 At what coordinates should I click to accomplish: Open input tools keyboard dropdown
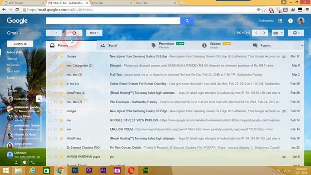pos(278,33)
